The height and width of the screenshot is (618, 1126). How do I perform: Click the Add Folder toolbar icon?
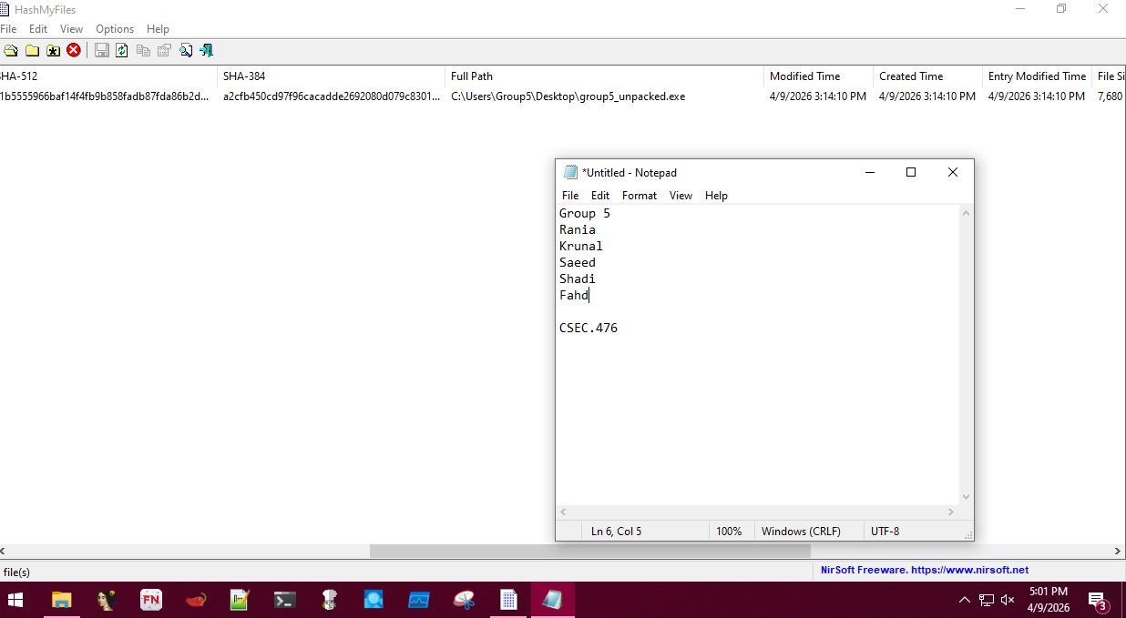pyautogui.click(x=32, y=51)
